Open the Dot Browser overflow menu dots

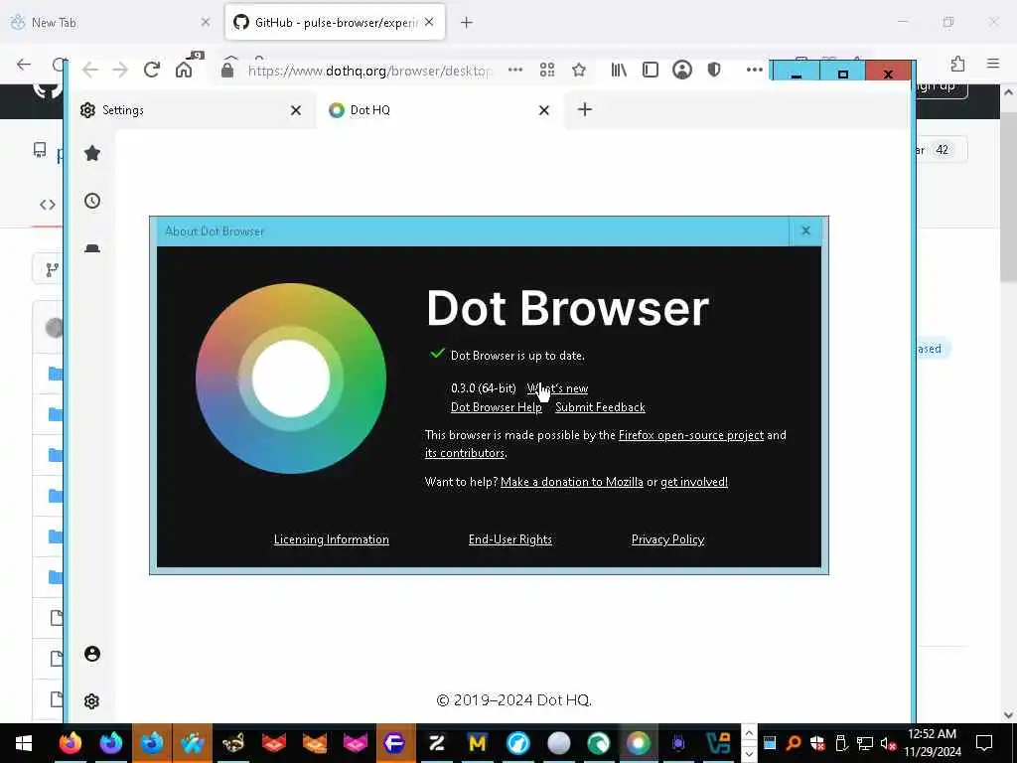tap(755, 70)
